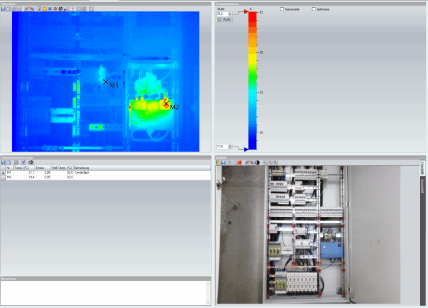Click the line profile icon in thermal toolbar

(x=71, y=9)
